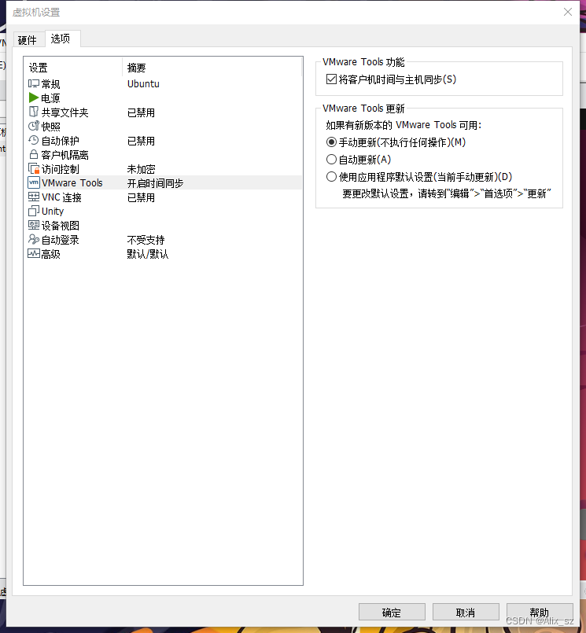Click the 共享文件夹 shared folders icon

pos(34,112)
